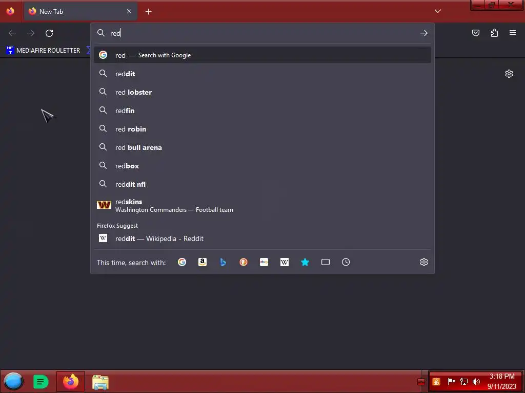
Task: Click the Java update tray icon
Action: pyautogui.click(x=436, y=381)
